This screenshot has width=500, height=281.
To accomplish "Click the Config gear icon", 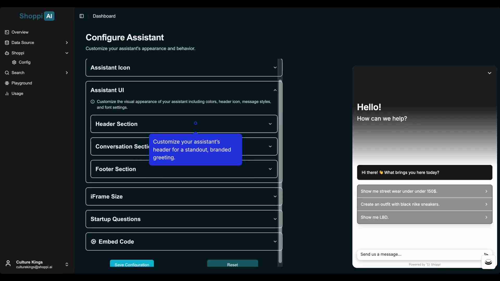I will pos(14,62).
